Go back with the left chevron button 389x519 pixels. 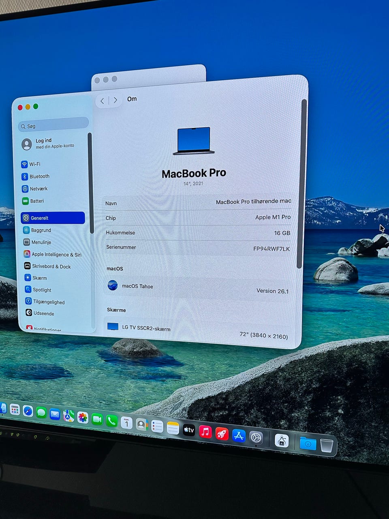102,101
